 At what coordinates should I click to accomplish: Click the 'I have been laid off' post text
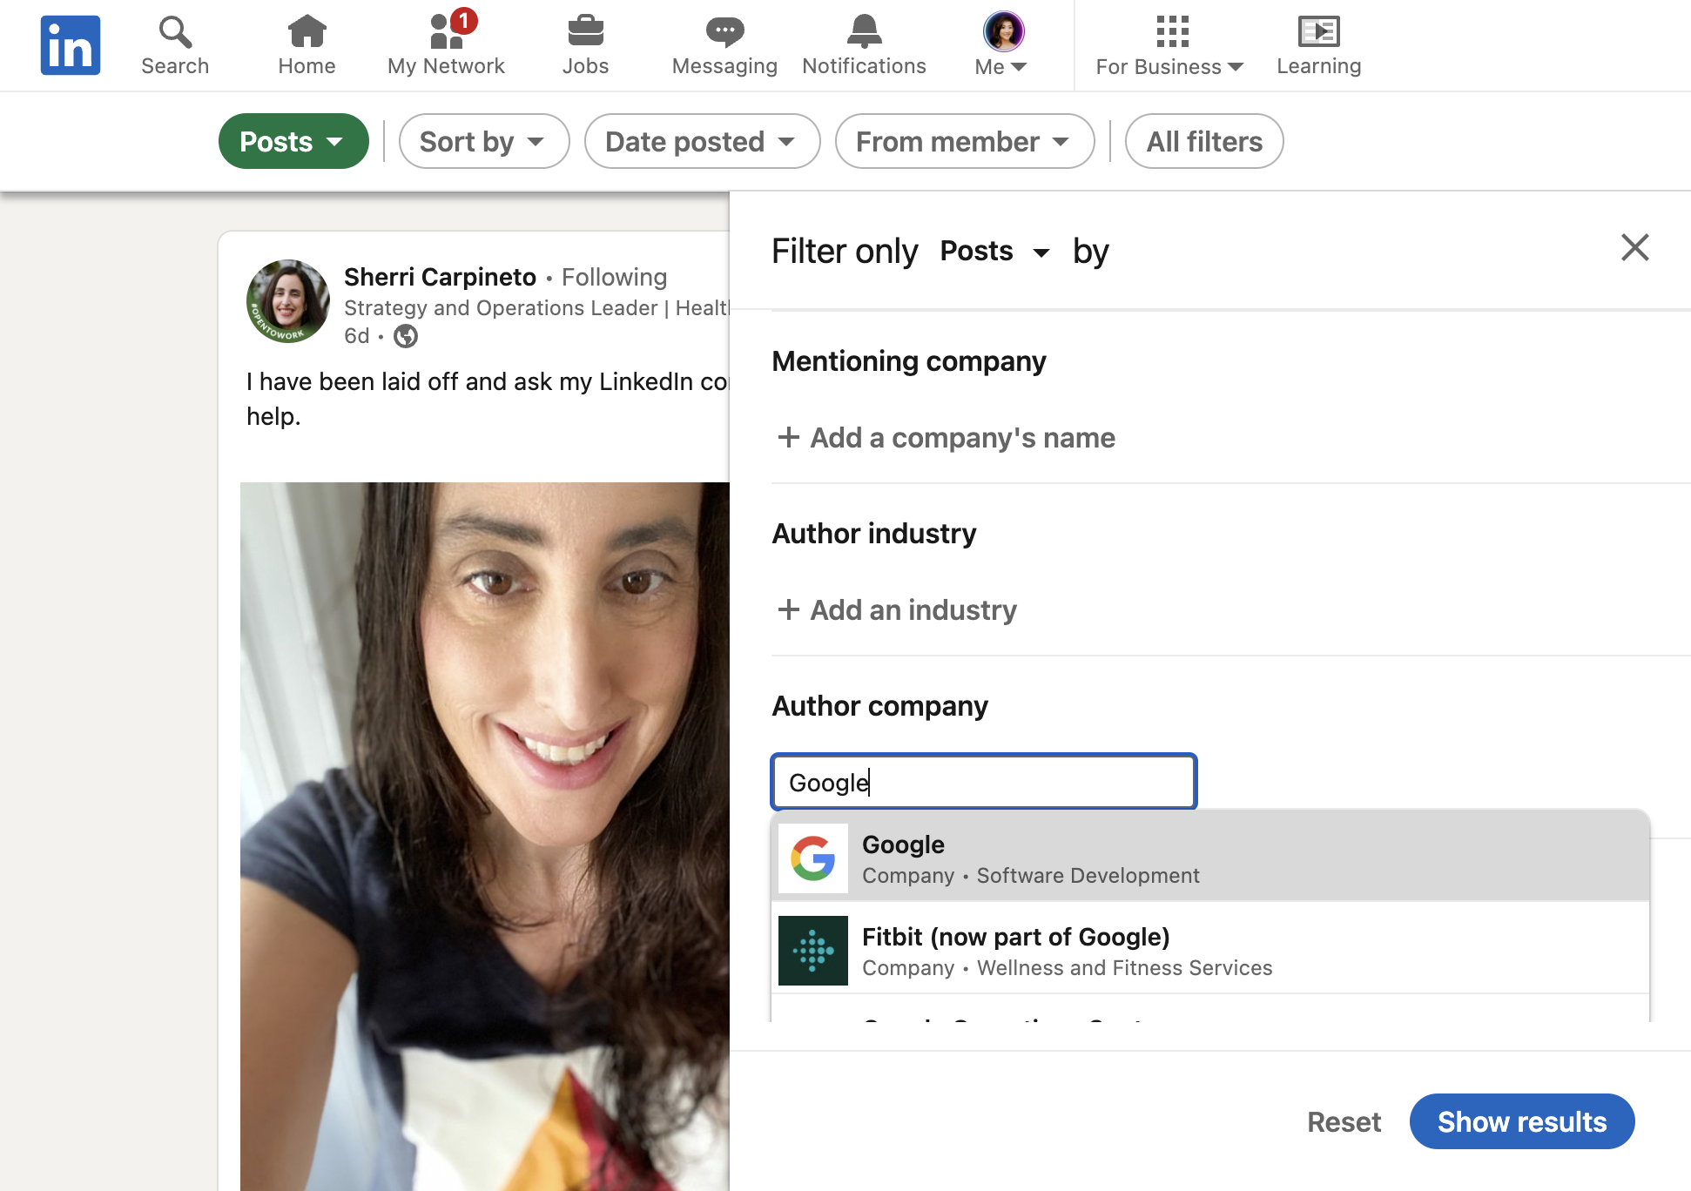[487, 399]
